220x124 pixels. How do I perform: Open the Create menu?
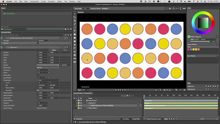click(x=43, y=2)
